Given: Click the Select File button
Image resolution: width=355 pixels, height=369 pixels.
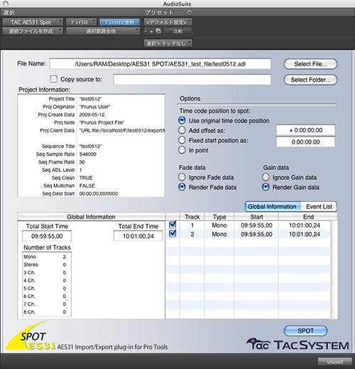Looking at the screenshot, I should (x=310, y=64).
